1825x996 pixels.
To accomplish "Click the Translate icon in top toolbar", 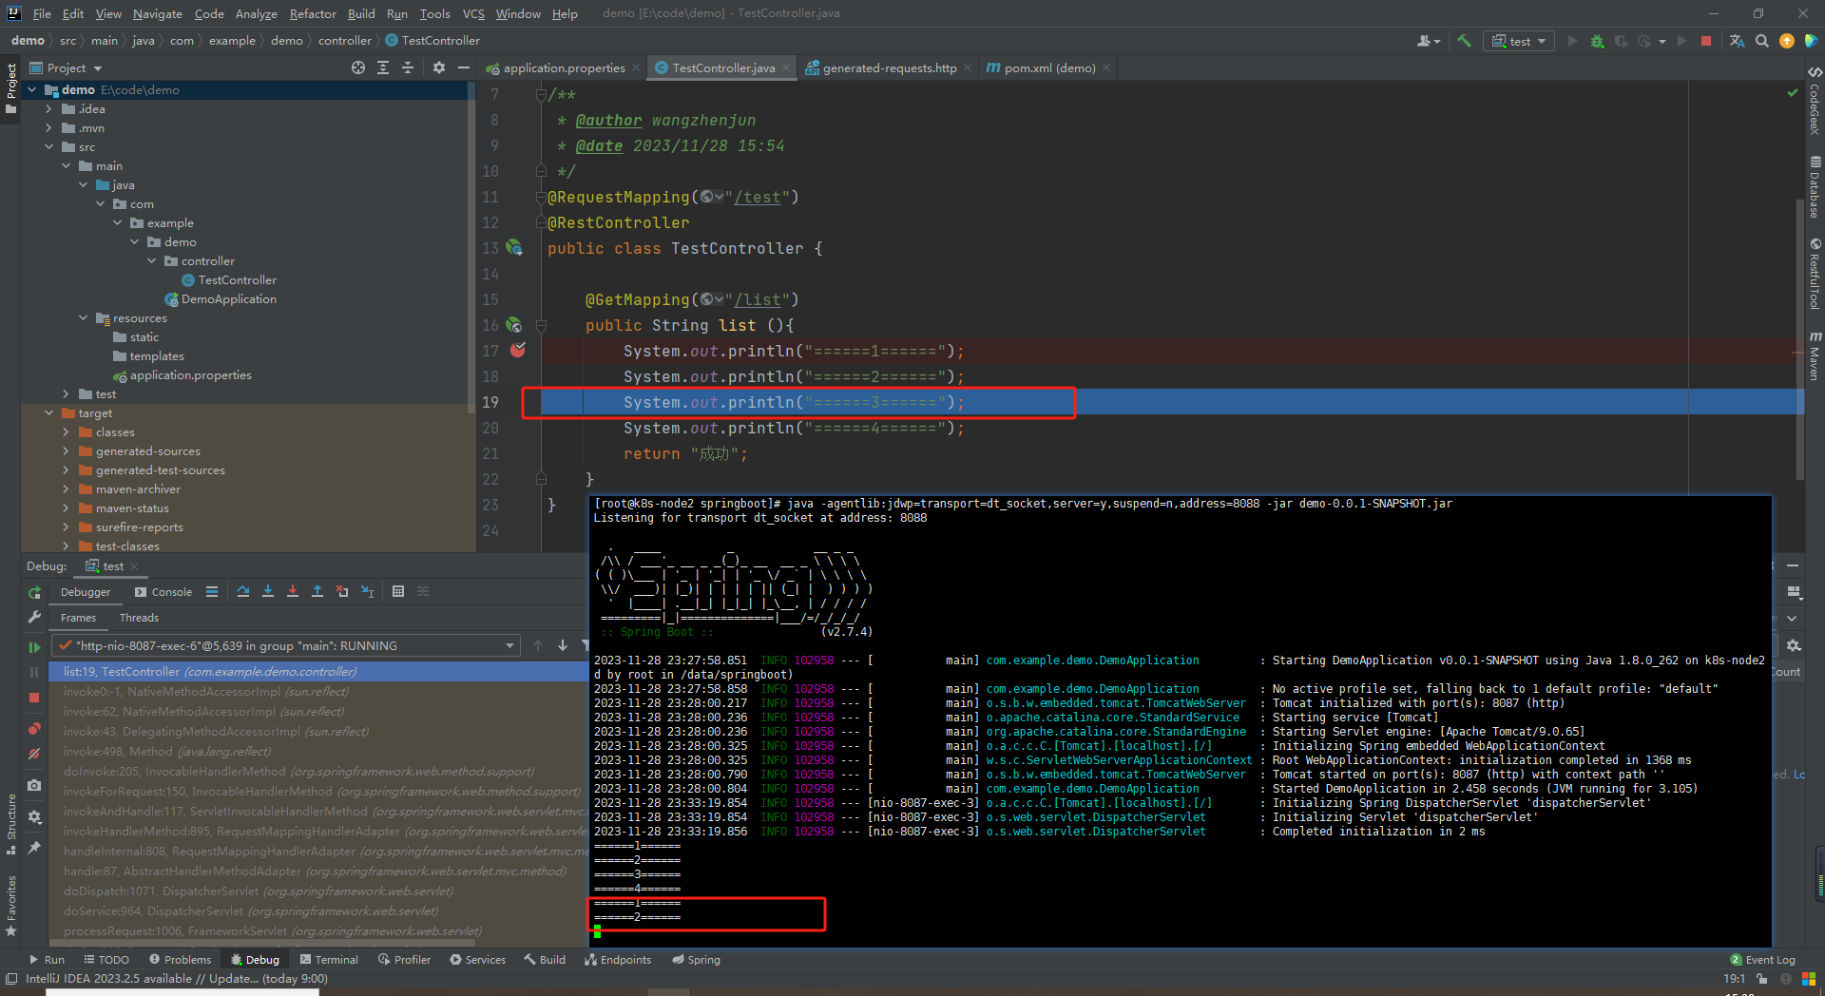I will coord(1737,41).
